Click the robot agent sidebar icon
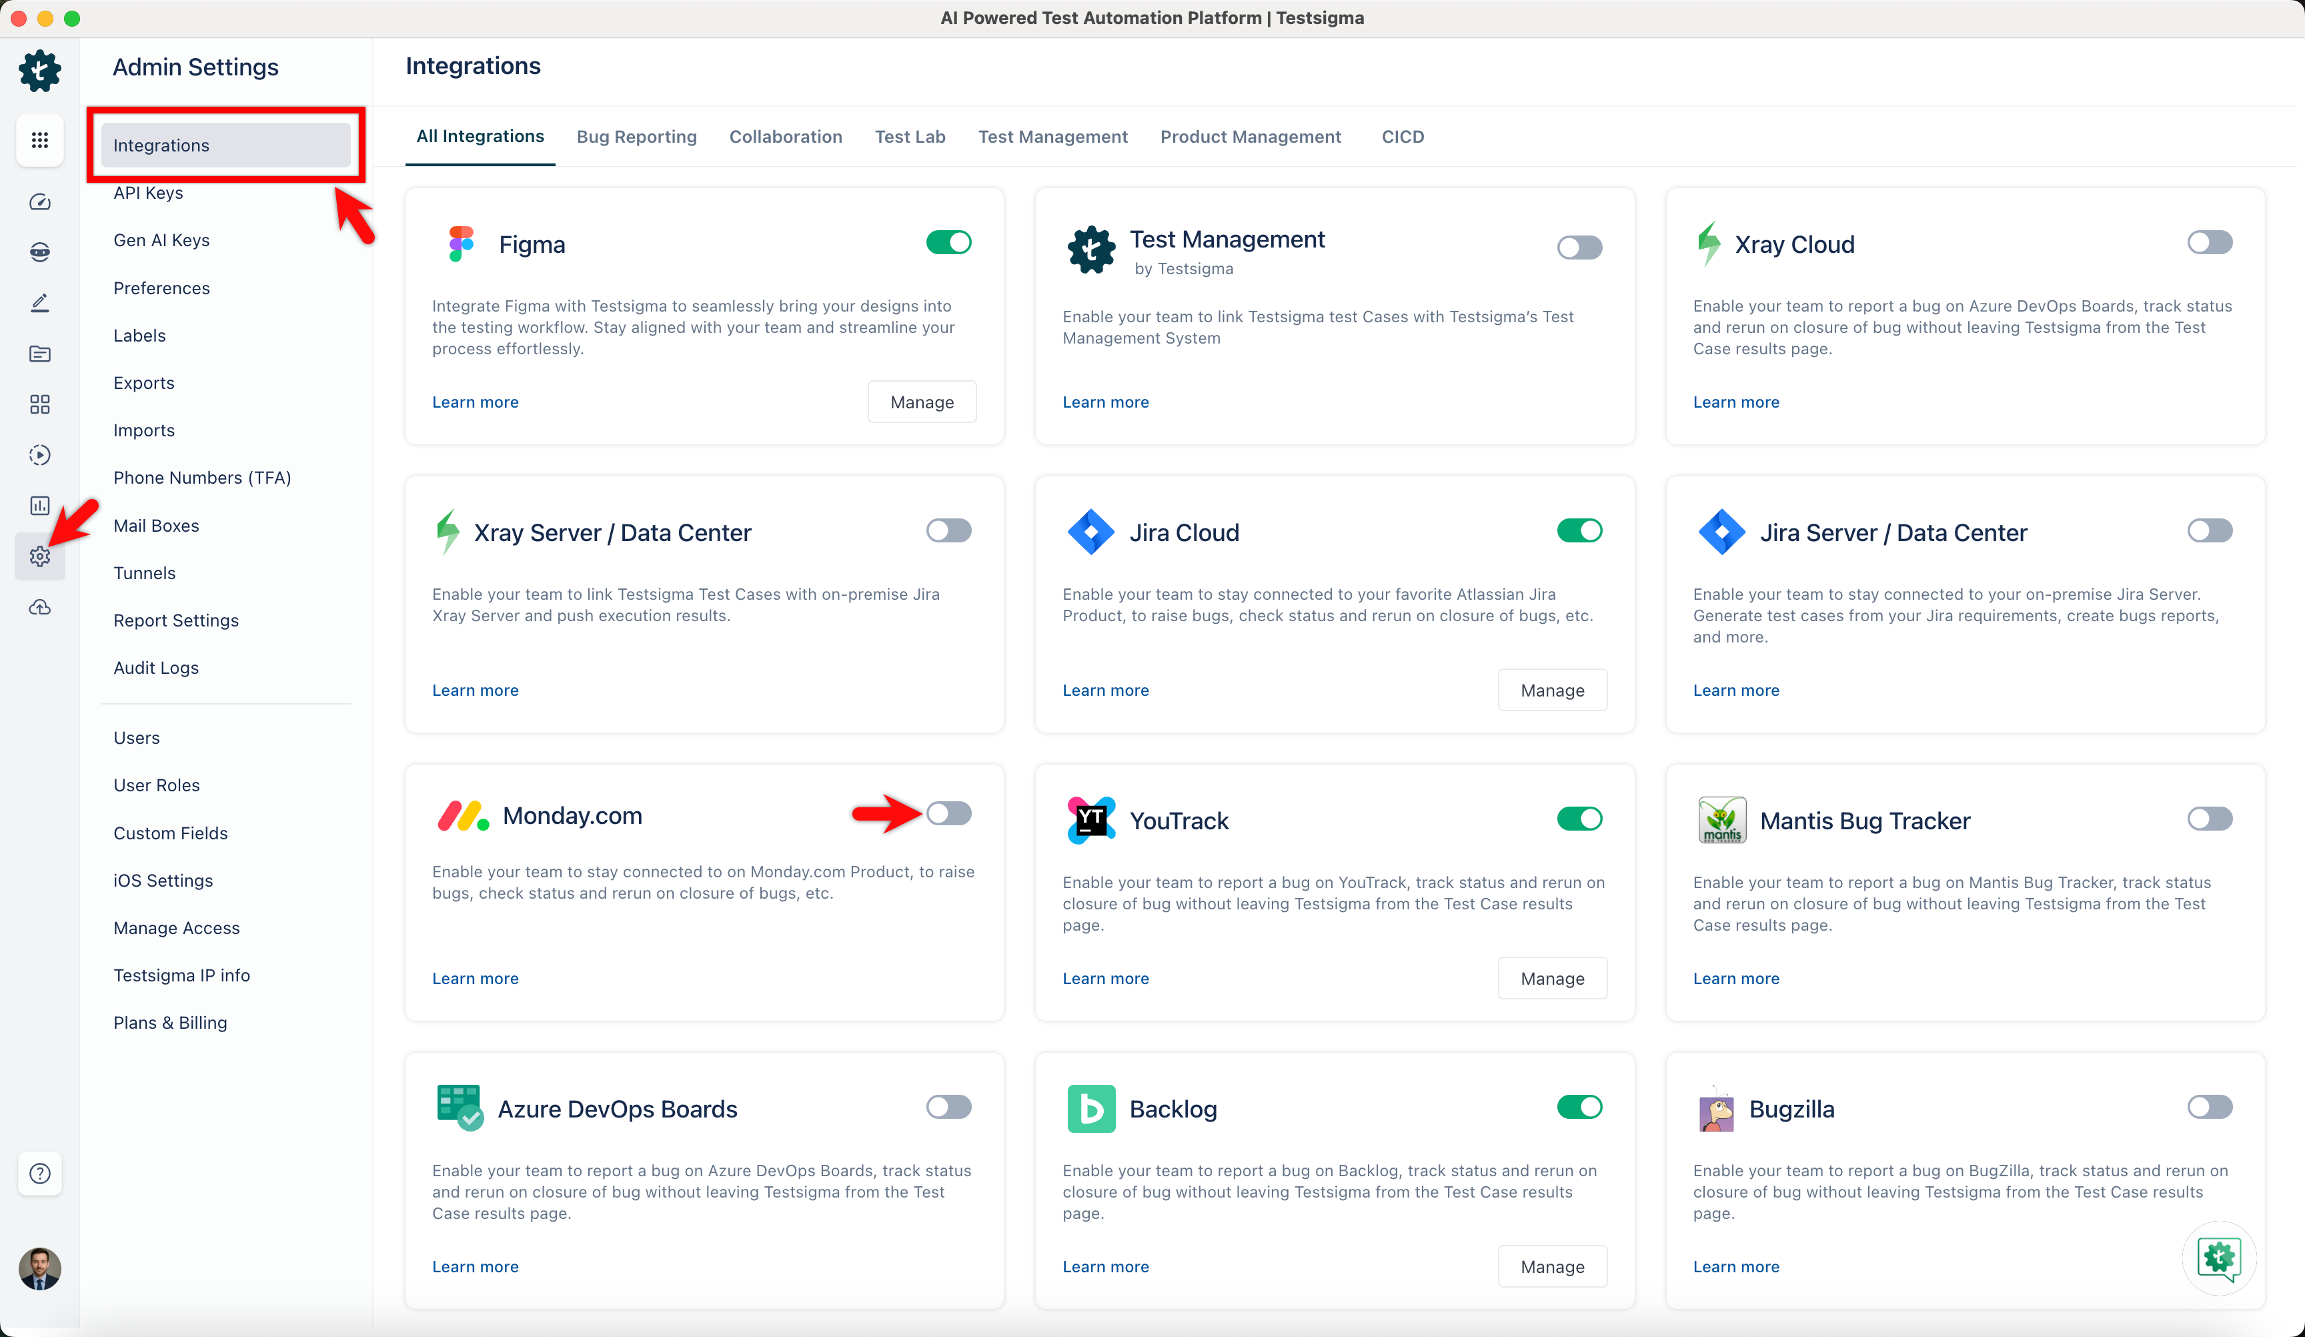Viewport: 2305px width, 1337px height. coord(39,253)
